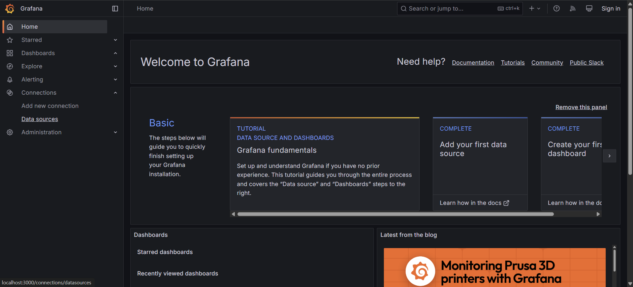Open Starred in the sidebar
The image size is (633, 287).
pos(32,40)
